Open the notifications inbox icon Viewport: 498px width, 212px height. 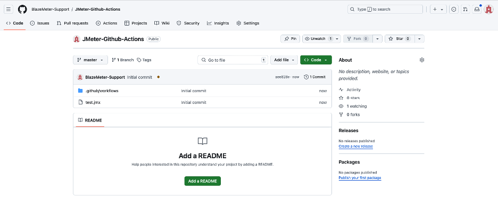point(477,9)
